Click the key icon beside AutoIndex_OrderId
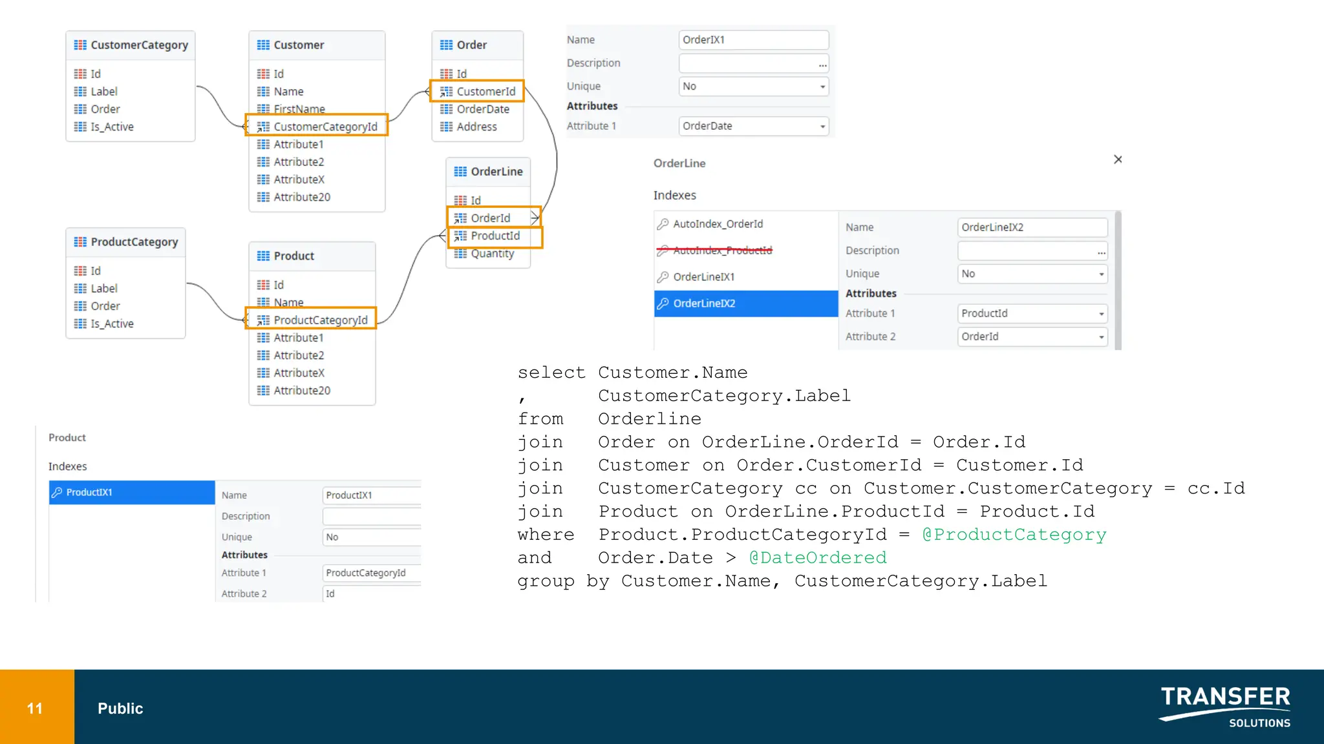 tap(663, 224)
